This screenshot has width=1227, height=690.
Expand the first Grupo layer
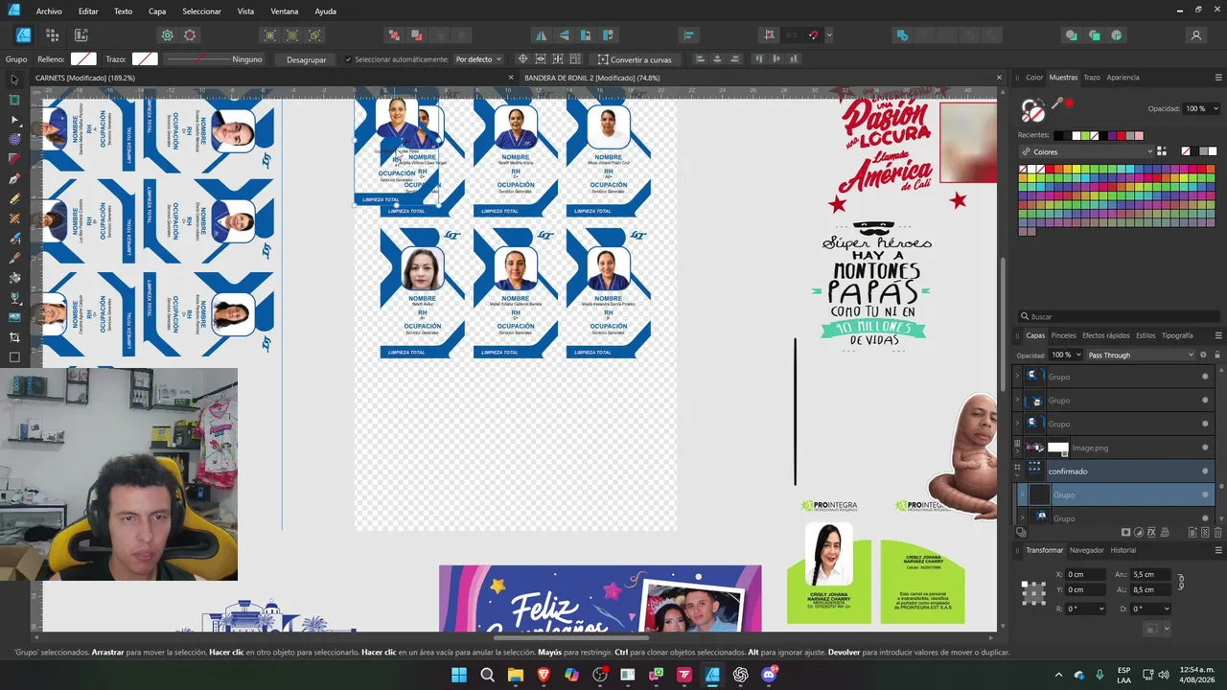point(1018,377)
